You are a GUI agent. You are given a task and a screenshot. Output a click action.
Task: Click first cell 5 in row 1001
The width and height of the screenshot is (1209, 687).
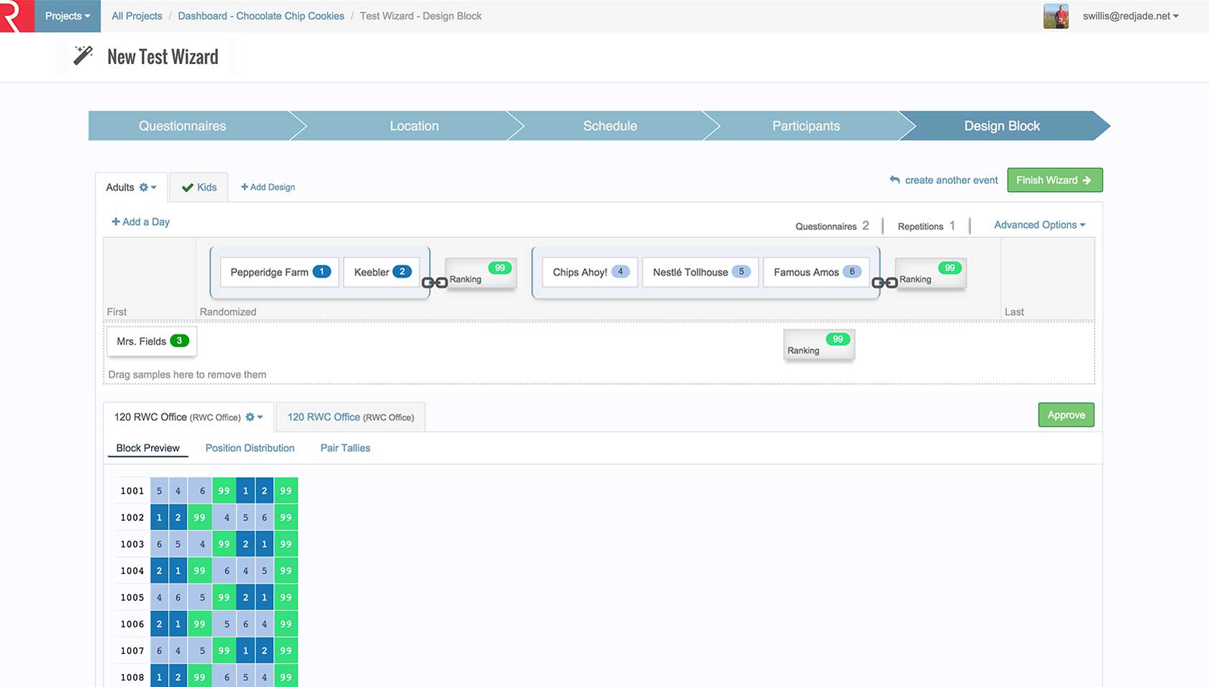pos(159,491)
